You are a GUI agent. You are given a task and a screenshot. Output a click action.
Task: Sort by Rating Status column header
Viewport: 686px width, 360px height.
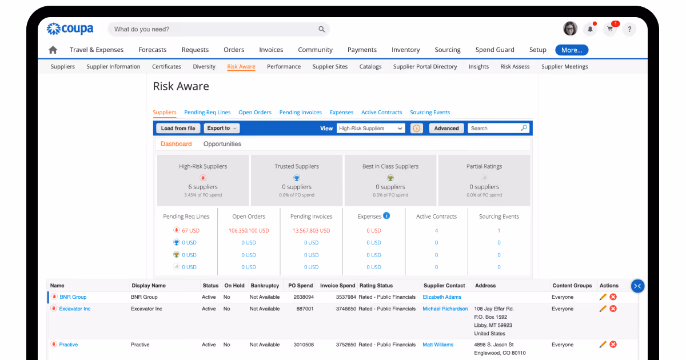tap(376, 286)
